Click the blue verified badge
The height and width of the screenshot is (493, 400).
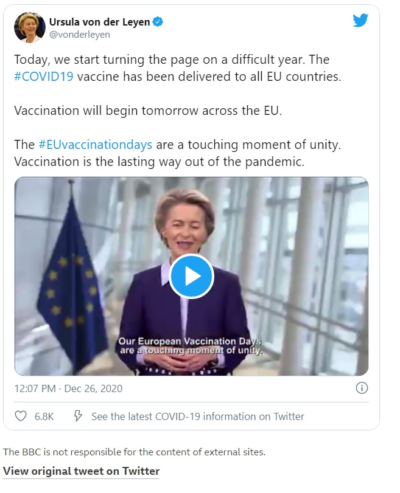click(x=158, y=22)
